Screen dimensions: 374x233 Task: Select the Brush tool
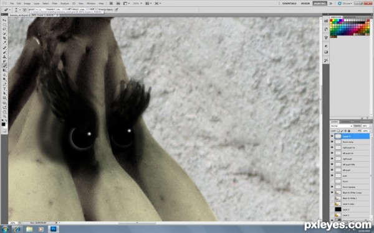pyautogui.click(x=4, y=52)
